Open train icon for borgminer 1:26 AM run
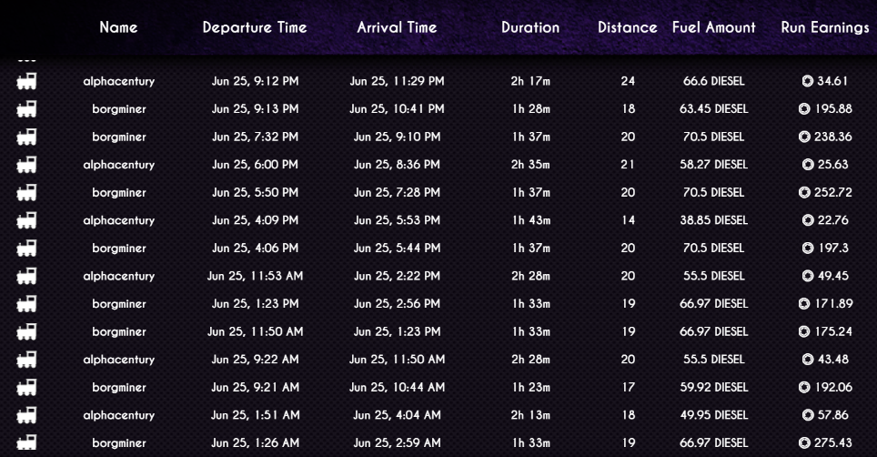 26,442
